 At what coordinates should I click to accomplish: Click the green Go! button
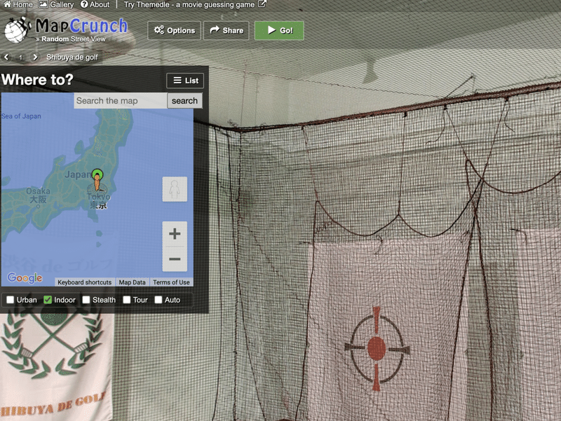coord(279,30)
